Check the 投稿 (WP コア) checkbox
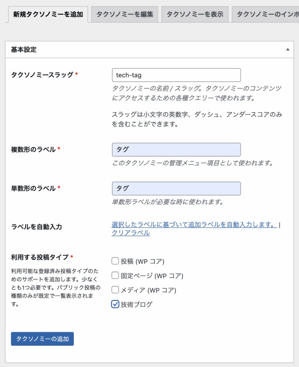 (115, 261)
